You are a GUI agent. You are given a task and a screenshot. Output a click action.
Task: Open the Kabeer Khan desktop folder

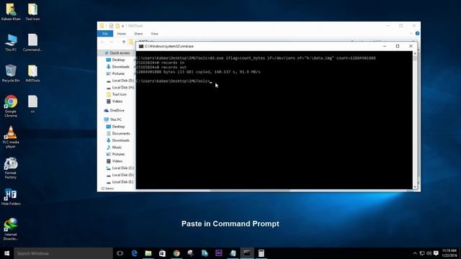pos(11,12)
